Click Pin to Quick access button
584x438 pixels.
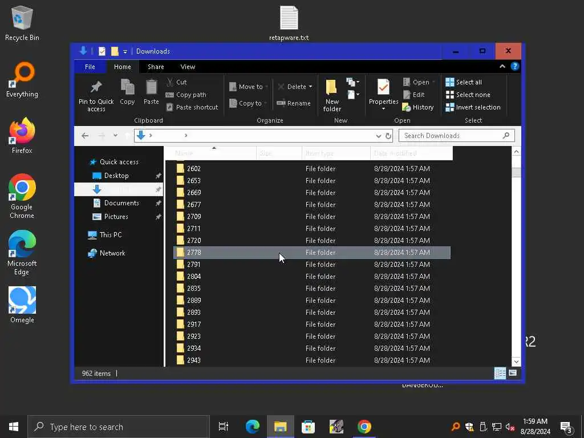96,96
